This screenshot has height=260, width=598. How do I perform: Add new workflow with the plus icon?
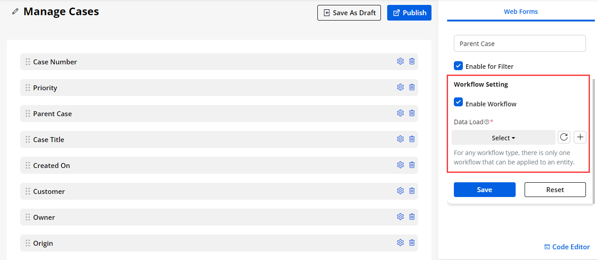click(x=580, y=138)
